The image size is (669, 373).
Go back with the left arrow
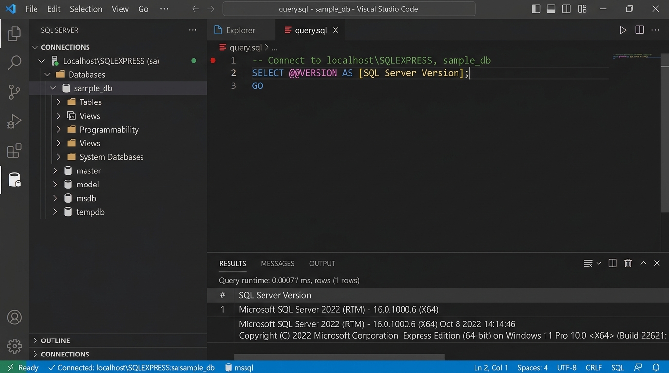tap(195, 9)
